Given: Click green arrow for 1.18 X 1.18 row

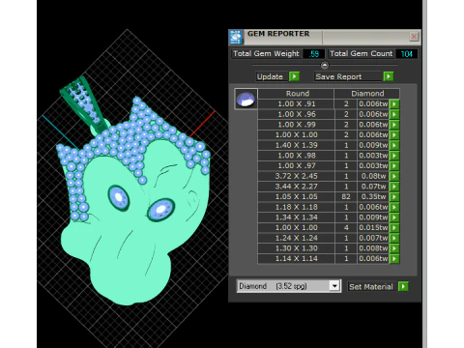Looking at the screenshot, I should [x=394, y=207].
